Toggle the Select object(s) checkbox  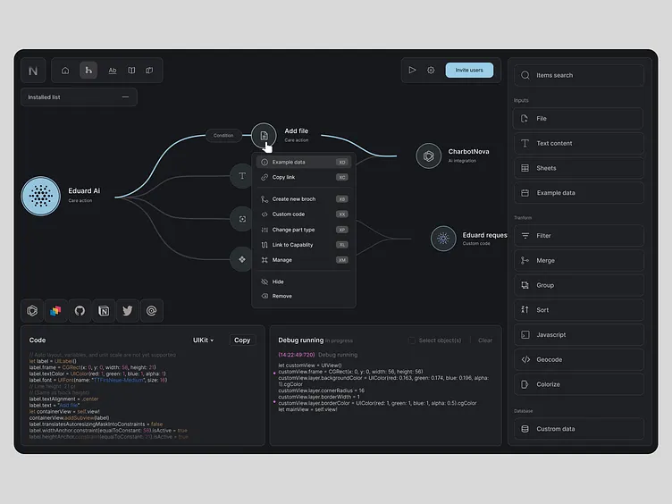click(x=412, y=340)
